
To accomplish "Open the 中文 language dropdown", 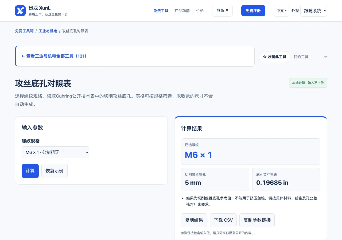I will (282, 11).
